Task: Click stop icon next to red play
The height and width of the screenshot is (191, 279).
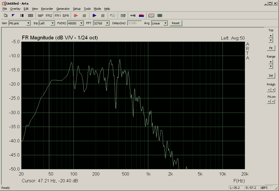Action: coord(84,15)
